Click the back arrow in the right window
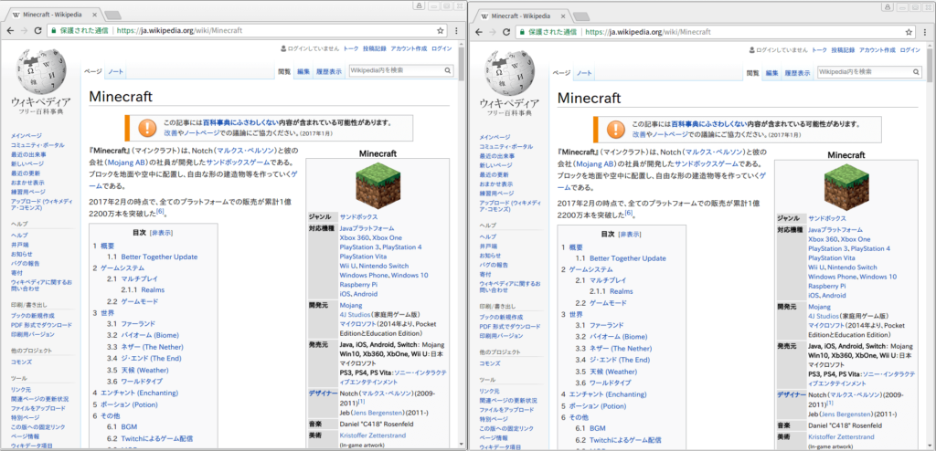 [479, 32]
